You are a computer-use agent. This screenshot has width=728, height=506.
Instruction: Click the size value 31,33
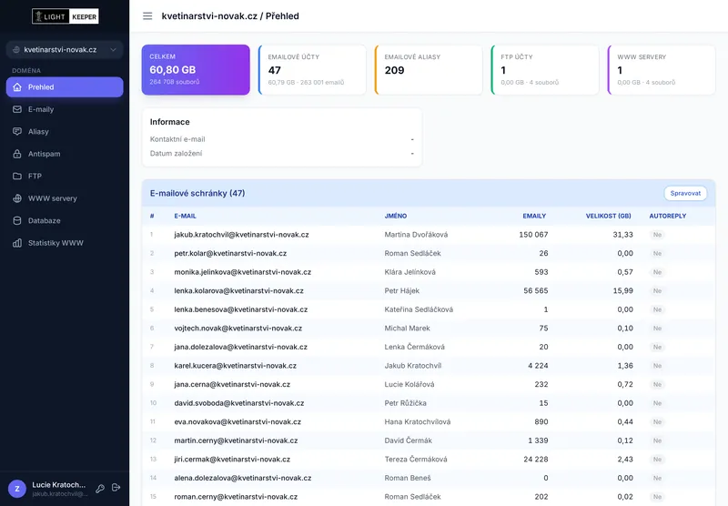click(622, 235)
